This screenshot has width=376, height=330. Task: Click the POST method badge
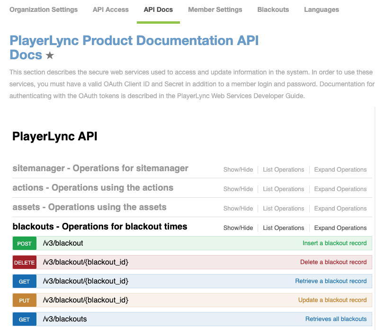coord(25,243)
